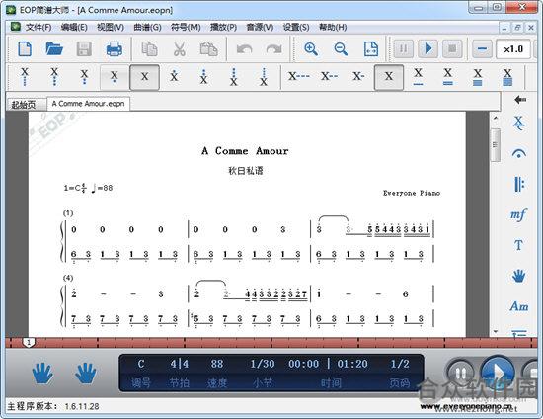Viewport: 543px width, 419px height.
Task: Click the x1.0 speed field
Action: pyautogui.click(x=512, y=49)
